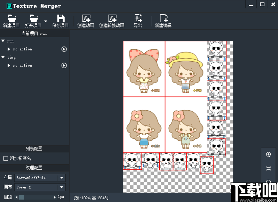Select the run item in project tree

pos(10,41)
